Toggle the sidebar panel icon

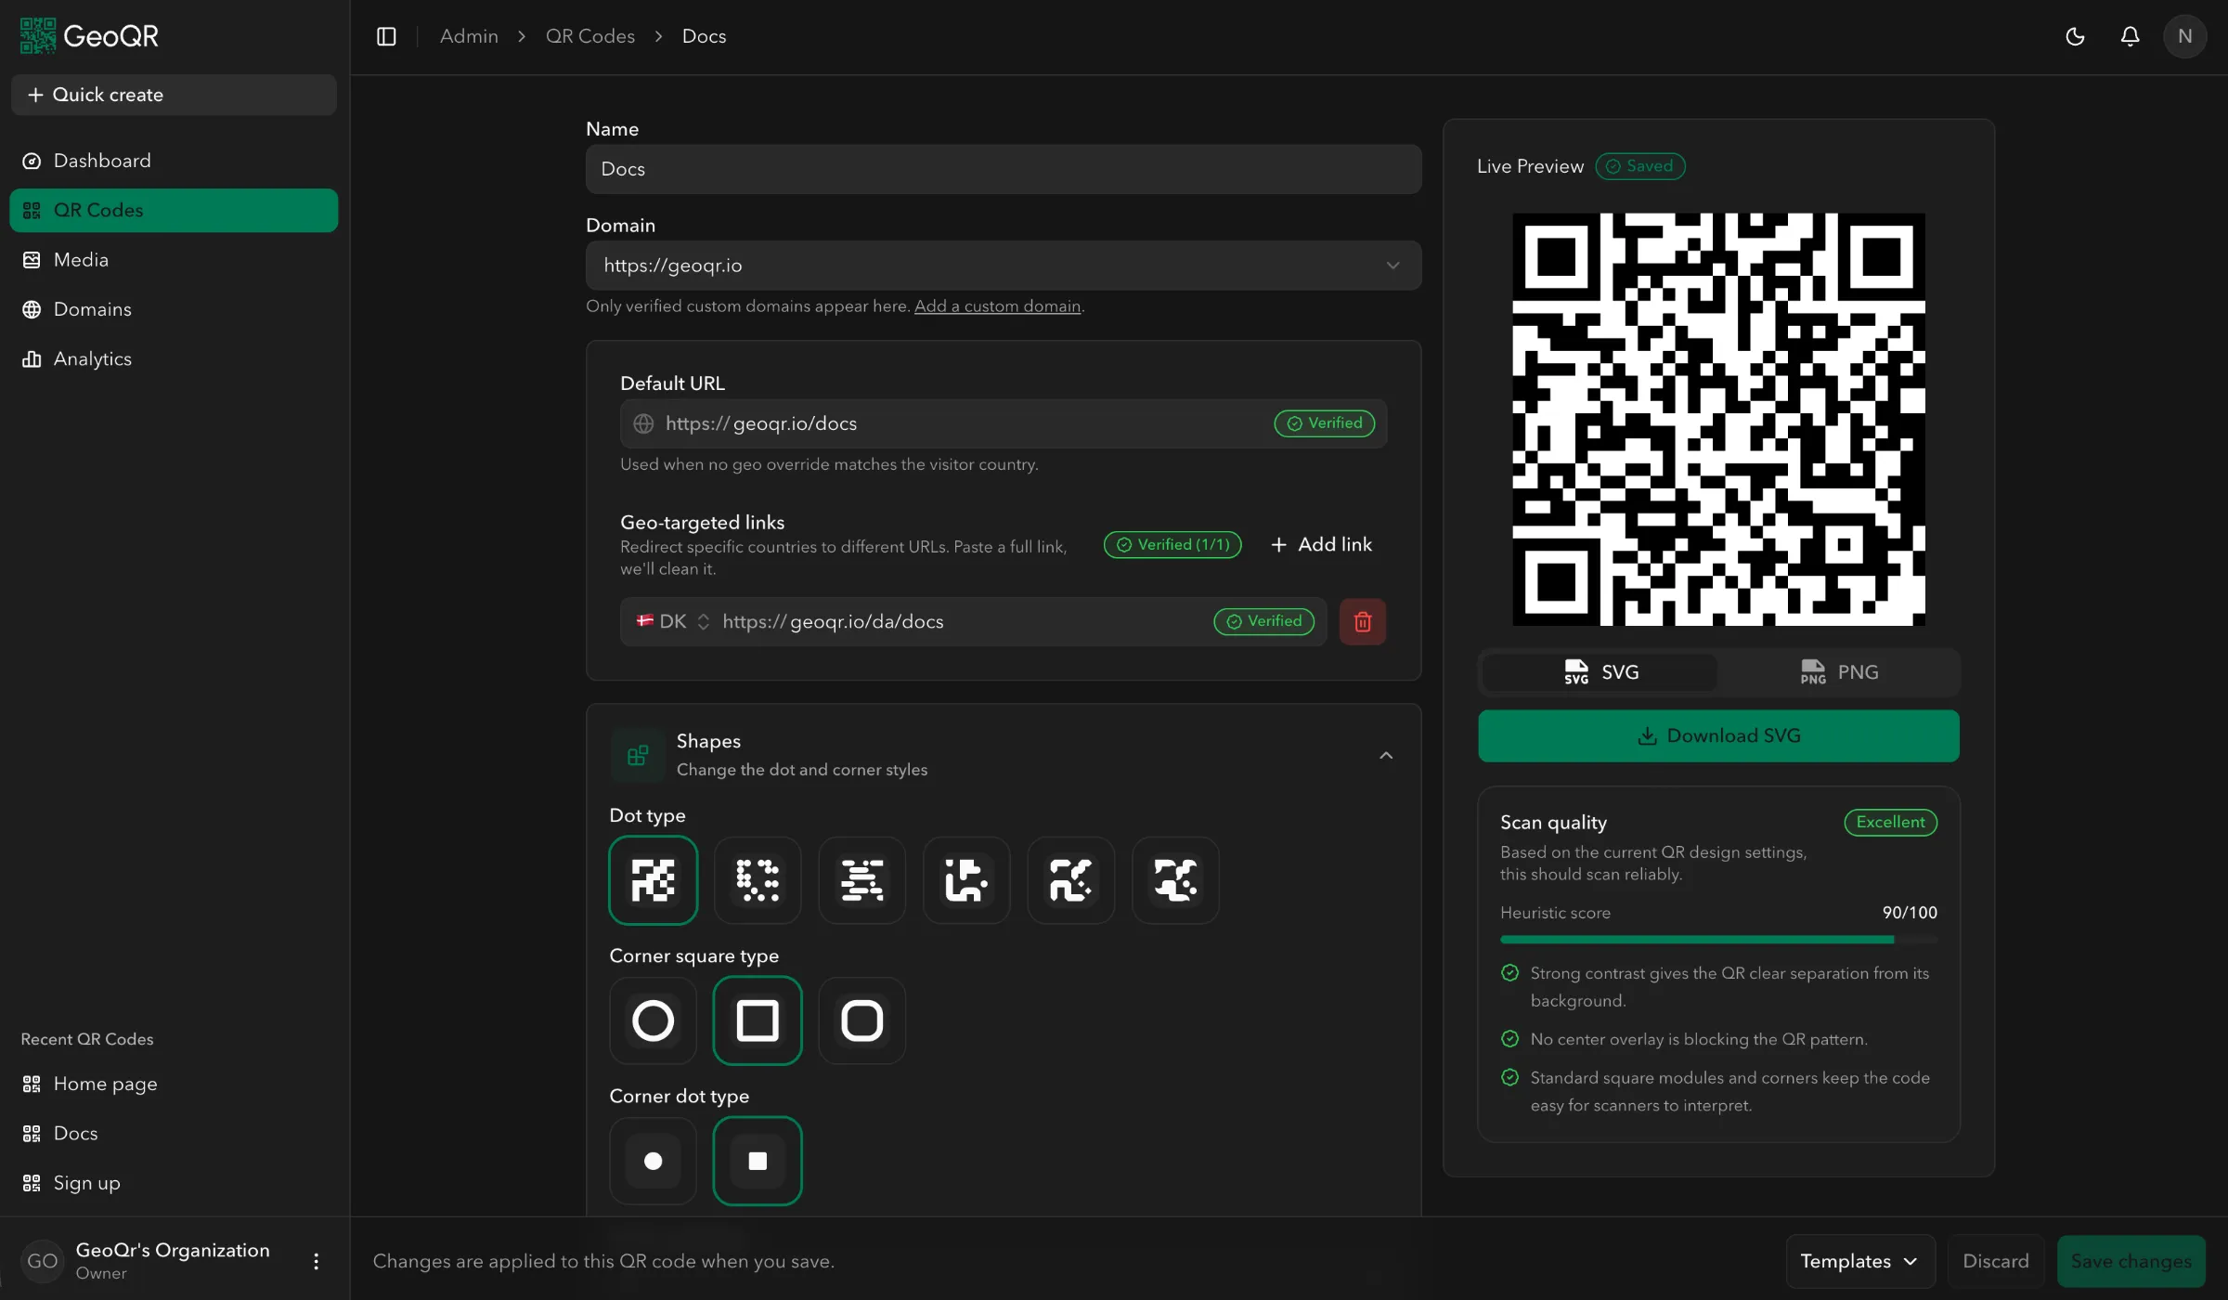click(386, 36)
